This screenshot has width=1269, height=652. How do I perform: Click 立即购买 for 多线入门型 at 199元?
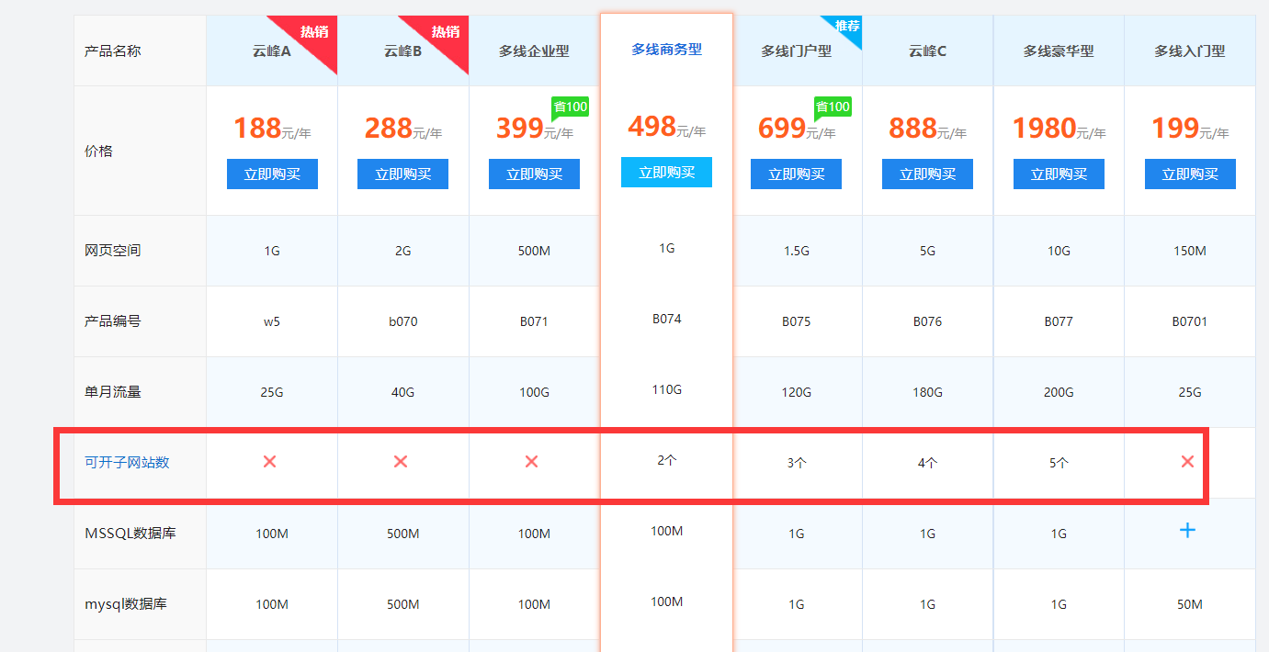point(1190,174)
